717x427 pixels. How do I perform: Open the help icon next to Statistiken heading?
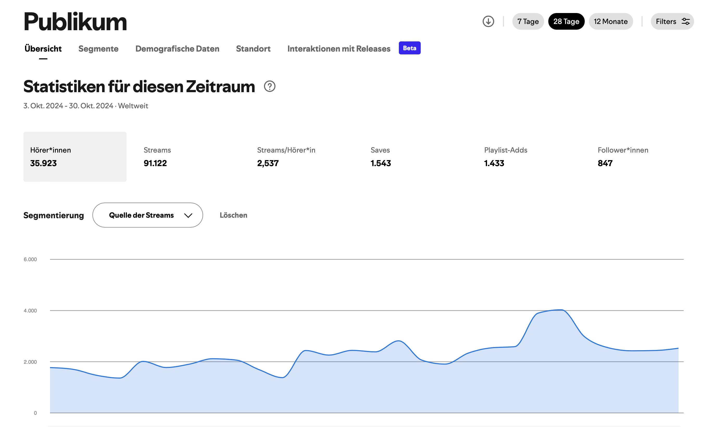tap(270, 86)
